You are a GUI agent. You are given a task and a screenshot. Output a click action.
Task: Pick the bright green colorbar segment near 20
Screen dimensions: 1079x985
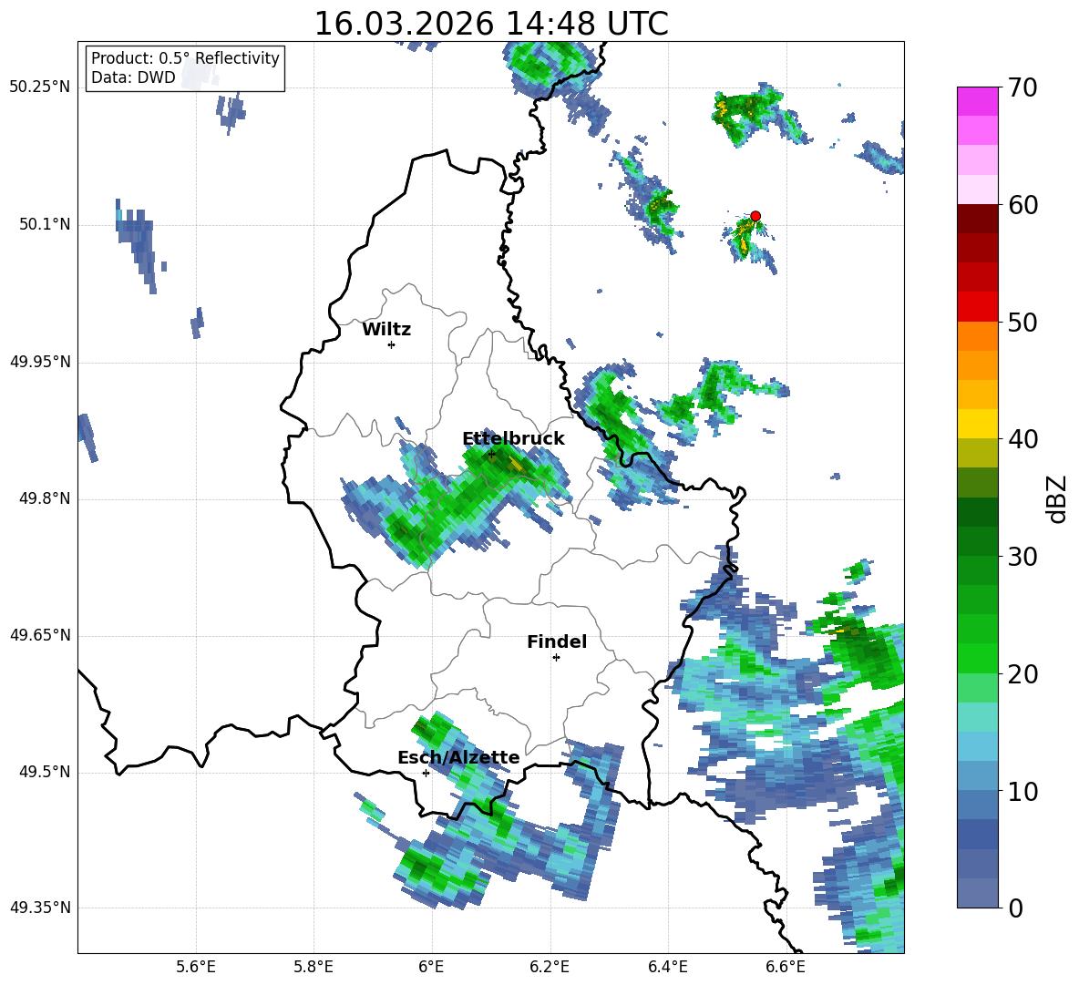(977, 659)
